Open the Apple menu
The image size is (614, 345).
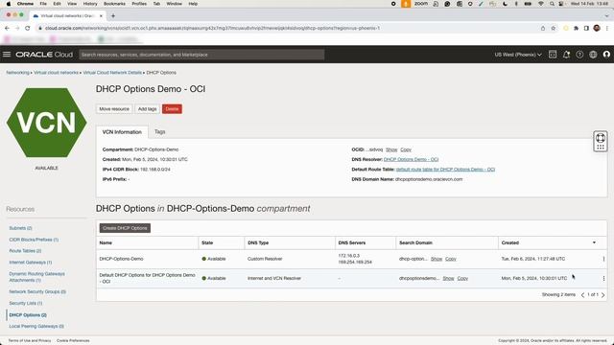pos(9,4)
